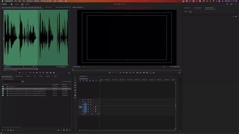
Task: Select the Slip tool
Action: 75,88
